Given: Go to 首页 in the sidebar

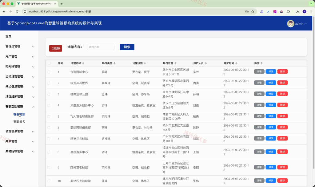Looking at the screenshot, I should 8,36.
